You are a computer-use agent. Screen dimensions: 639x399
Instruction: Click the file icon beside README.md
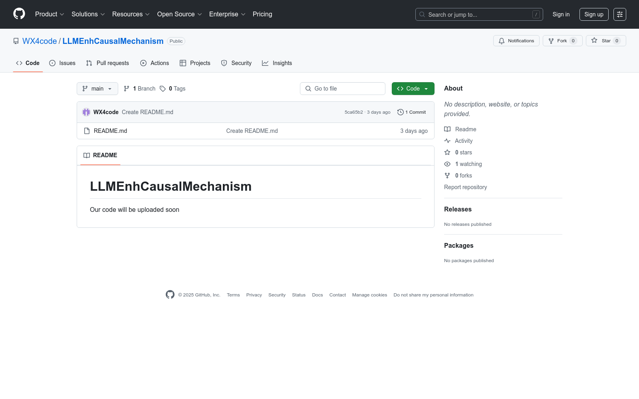click(87, 131)
